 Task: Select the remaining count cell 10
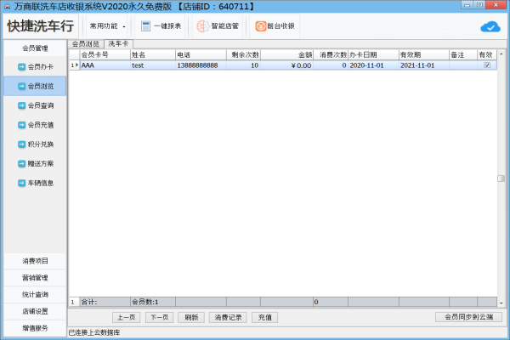(x=244, y=65)
